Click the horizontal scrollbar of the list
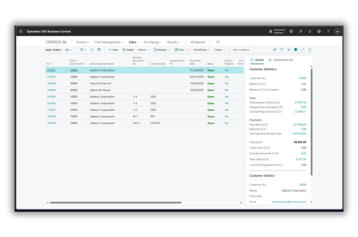The image size is (358, 237). tap(116, 202)
